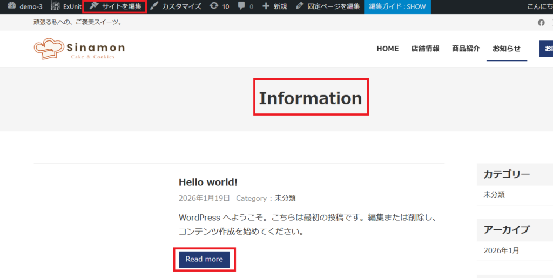Click the plus icon for 新規
553x278 pixels.
click(x=266, y=6)
